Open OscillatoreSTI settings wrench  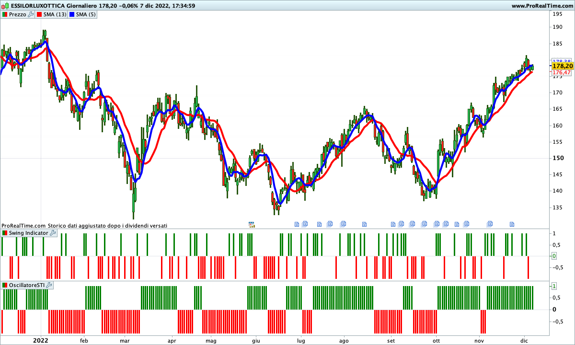coord(49,285)
